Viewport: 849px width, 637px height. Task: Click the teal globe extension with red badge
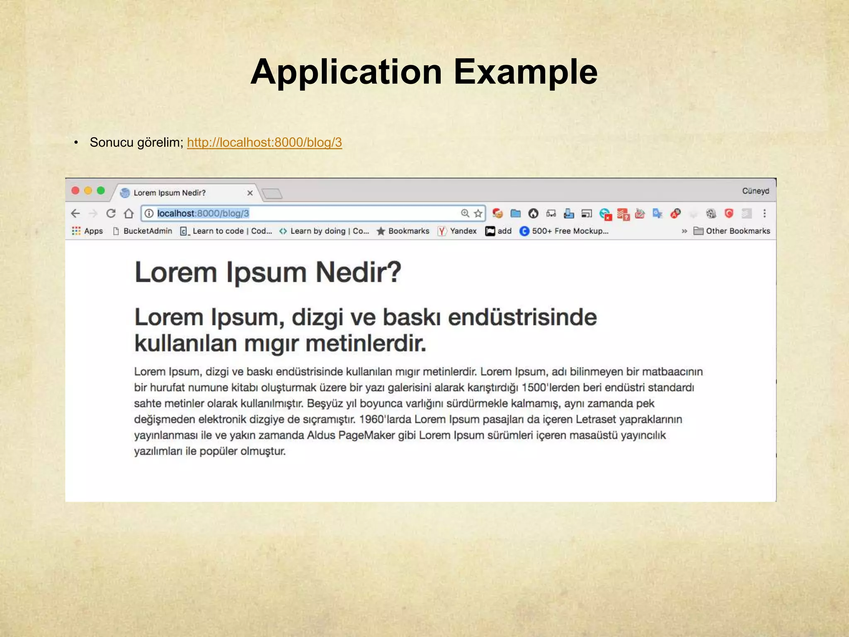(x=605, y=214)
